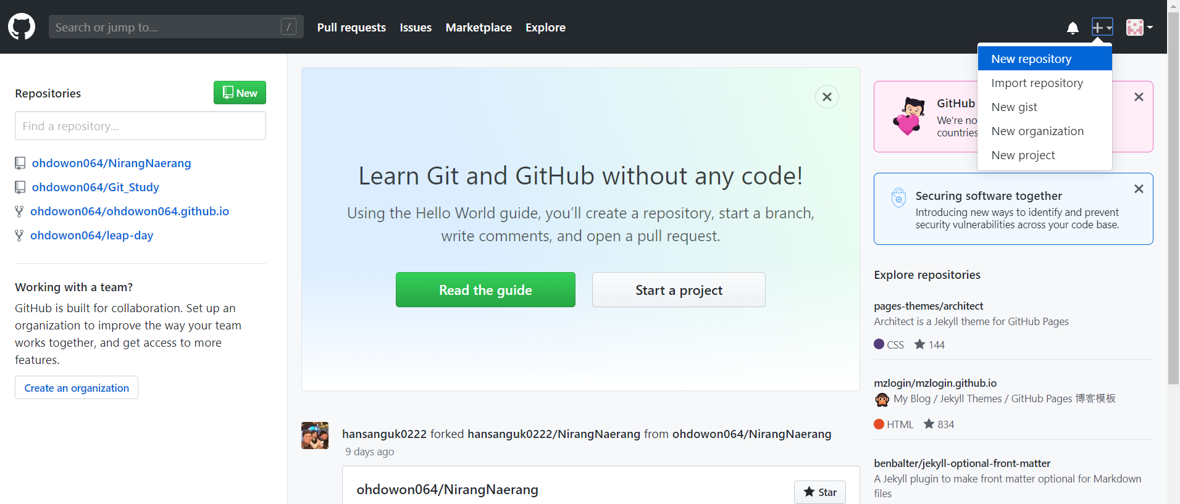Click the green New repository button
This screenshot has height=504, width=1180.
pos(240,93)
